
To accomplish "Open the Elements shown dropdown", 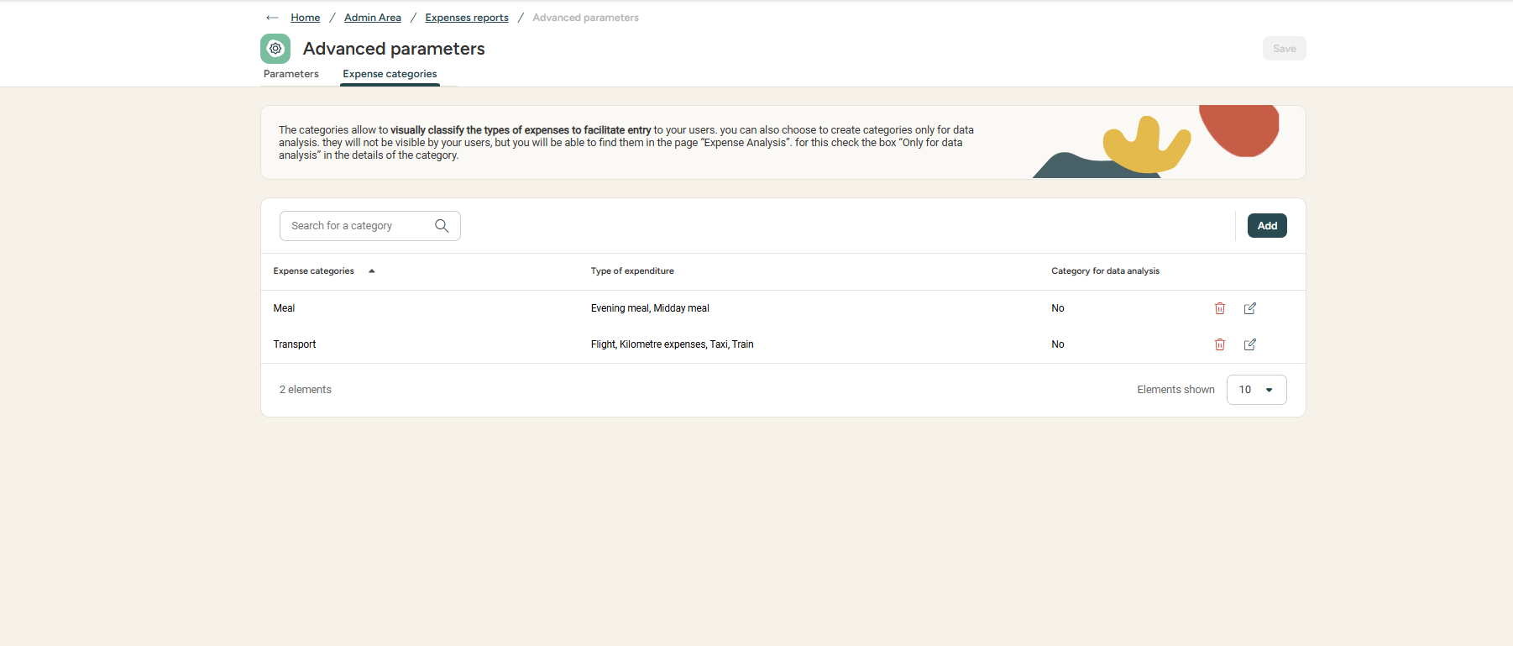I will tap(1256, 390).
